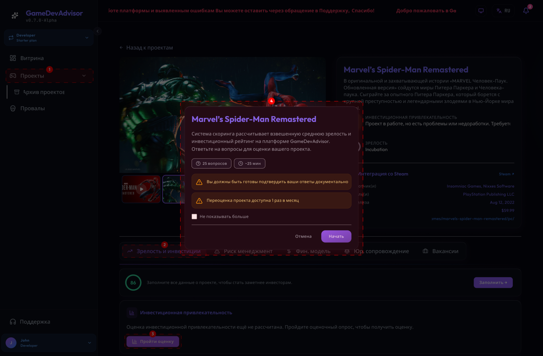Open the marvels-spider-man-remastered/pc store URL
This screenshot has height=356, width=543.
473,219
